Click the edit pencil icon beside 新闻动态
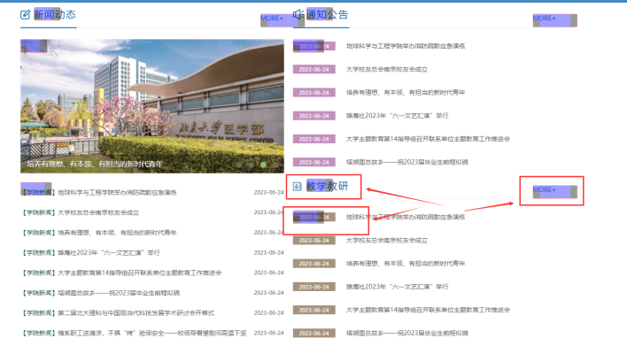The width and height of the screenshot is (627, 346). pyautogui.click(x=25, y=15)
